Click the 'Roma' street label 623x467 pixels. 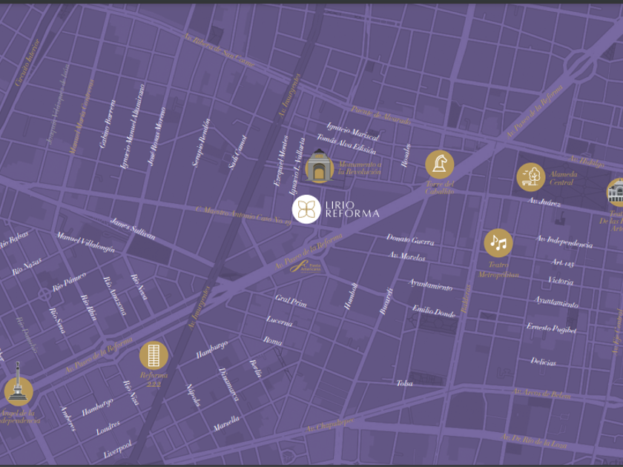(x=273, y=341)
